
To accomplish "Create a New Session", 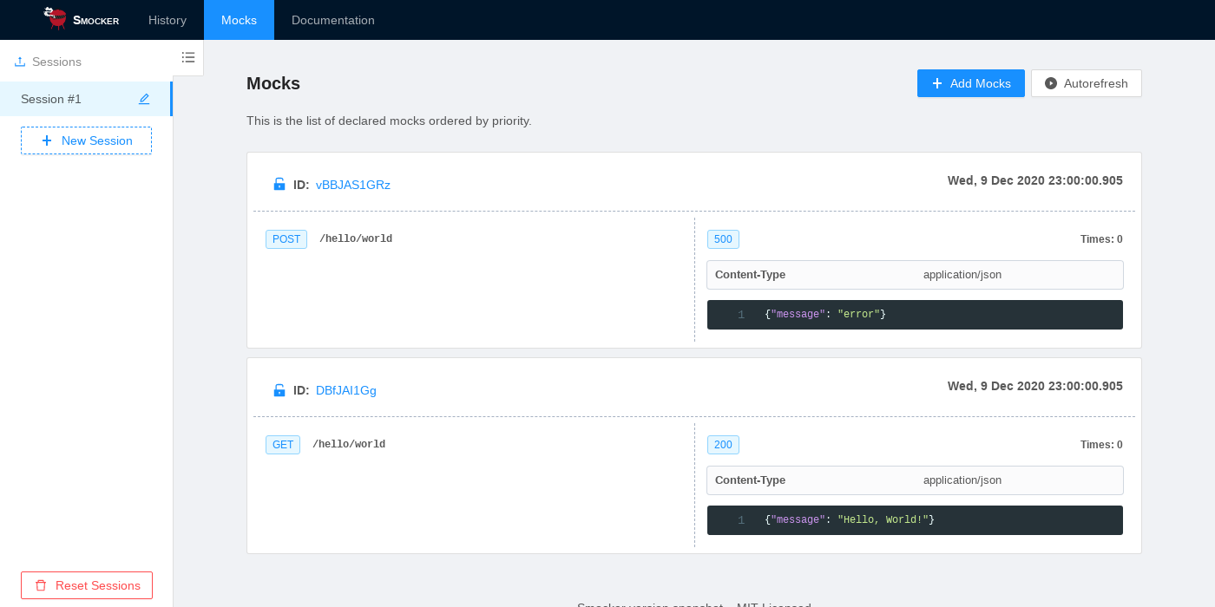I will click(x=86, y=140).
